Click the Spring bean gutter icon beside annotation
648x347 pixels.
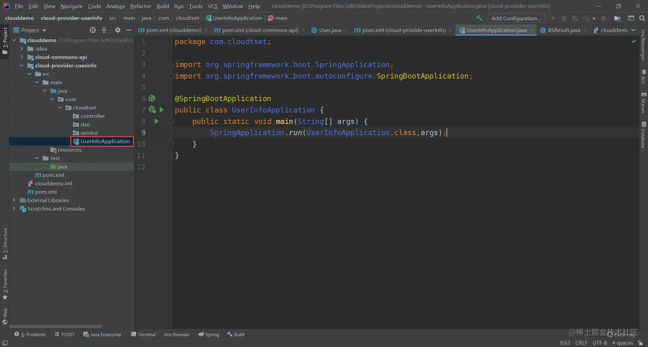pyautogui.click(x=152, y=99)
